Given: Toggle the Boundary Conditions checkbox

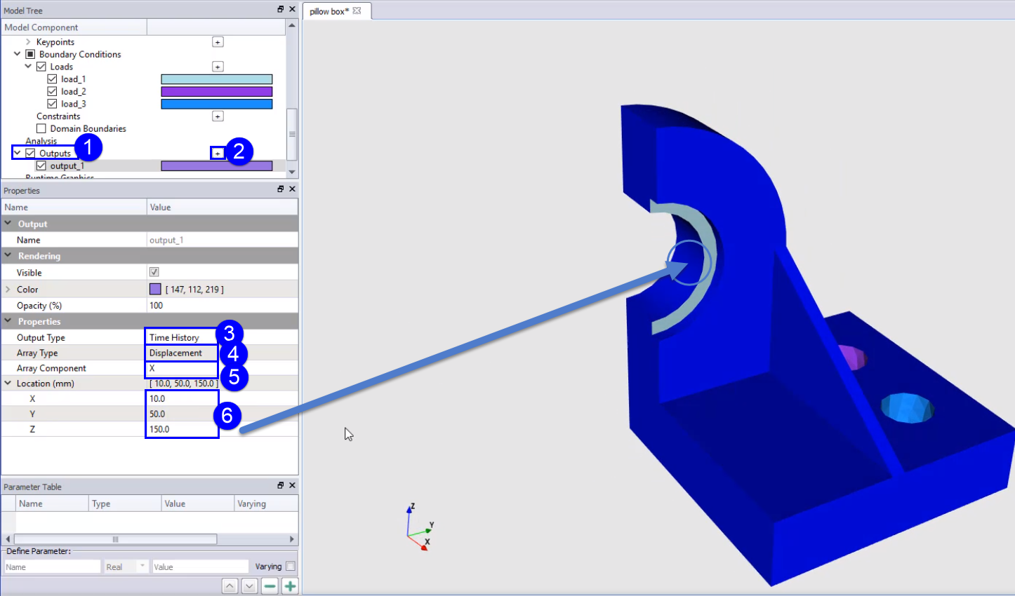Looking at the screenshot, I should [x=30, y=54].
